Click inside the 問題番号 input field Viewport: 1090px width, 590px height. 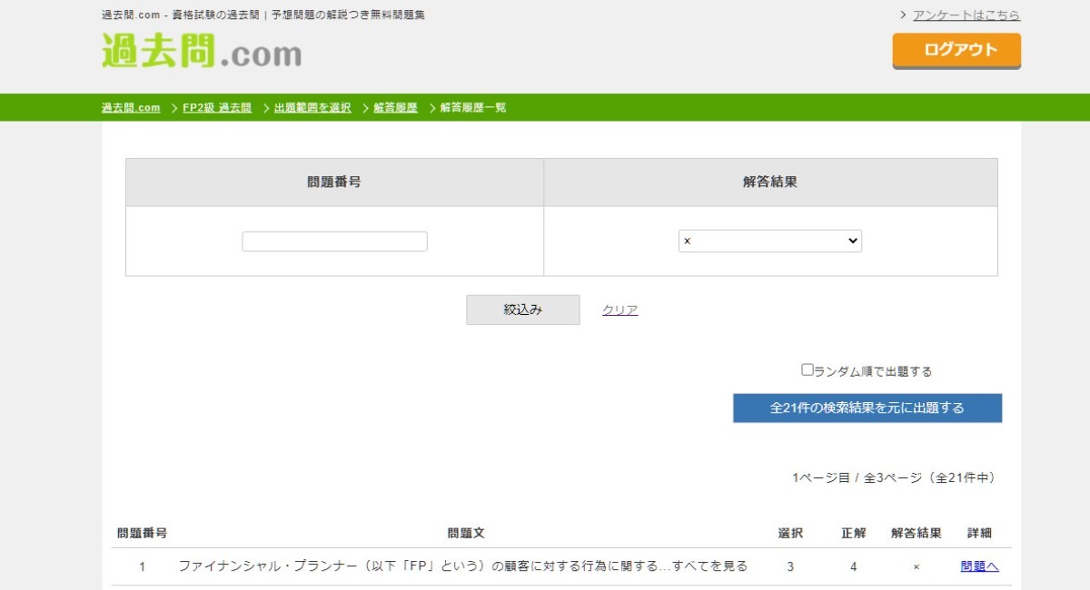334,240
